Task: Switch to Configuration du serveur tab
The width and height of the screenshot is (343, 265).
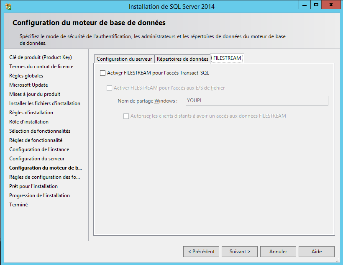Action: pyautogui.click(x=124, y=59)
